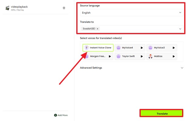Screen dimensions: 186x121
Task: Click the green Translate button
Action: pyautogui.click(x=161, y=113)
